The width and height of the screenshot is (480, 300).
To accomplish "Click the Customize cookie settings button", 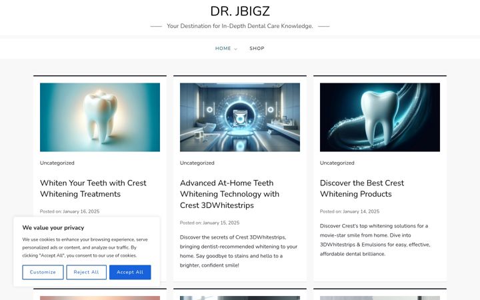I will tap(43, 272).
